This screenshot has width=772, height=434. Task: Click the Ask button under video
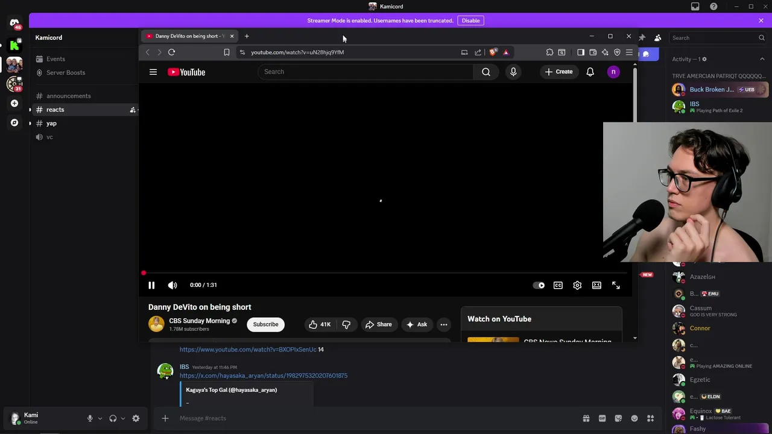pyautogui.click(x=417, y=324)
